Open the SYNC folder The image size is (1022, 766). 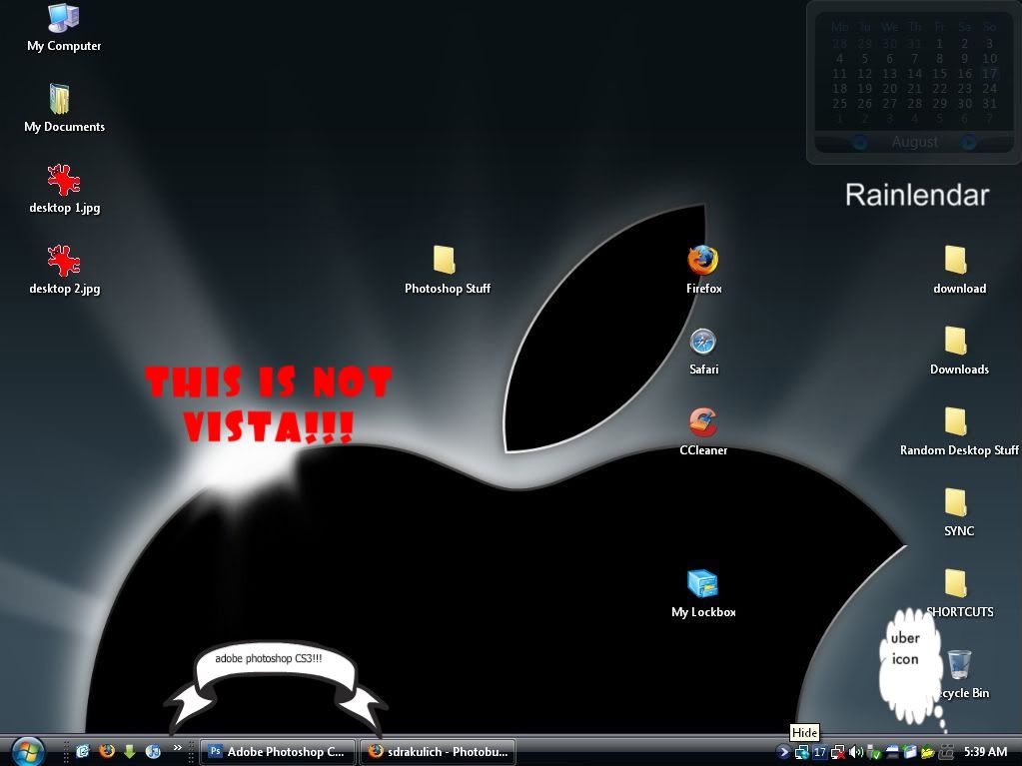pos(959,513)
